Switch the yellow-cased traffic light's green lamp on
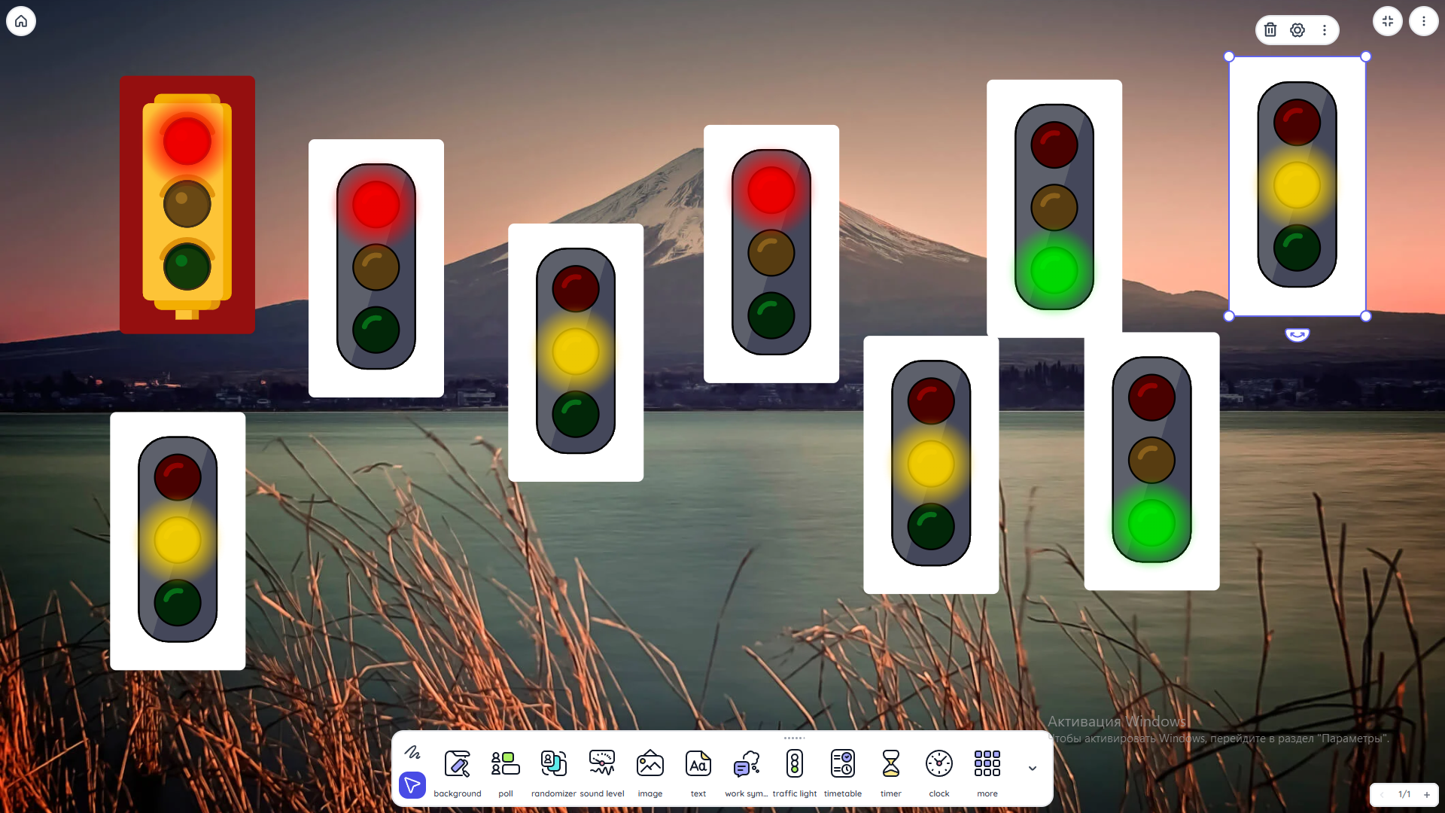 pos(187,266)
